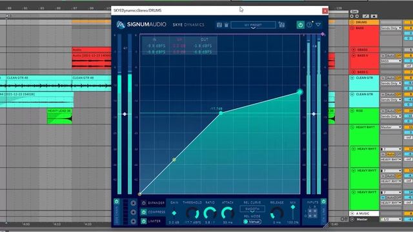Click the Ratio knob
Screen dimensions: 413x232
[x=210, y=213]
